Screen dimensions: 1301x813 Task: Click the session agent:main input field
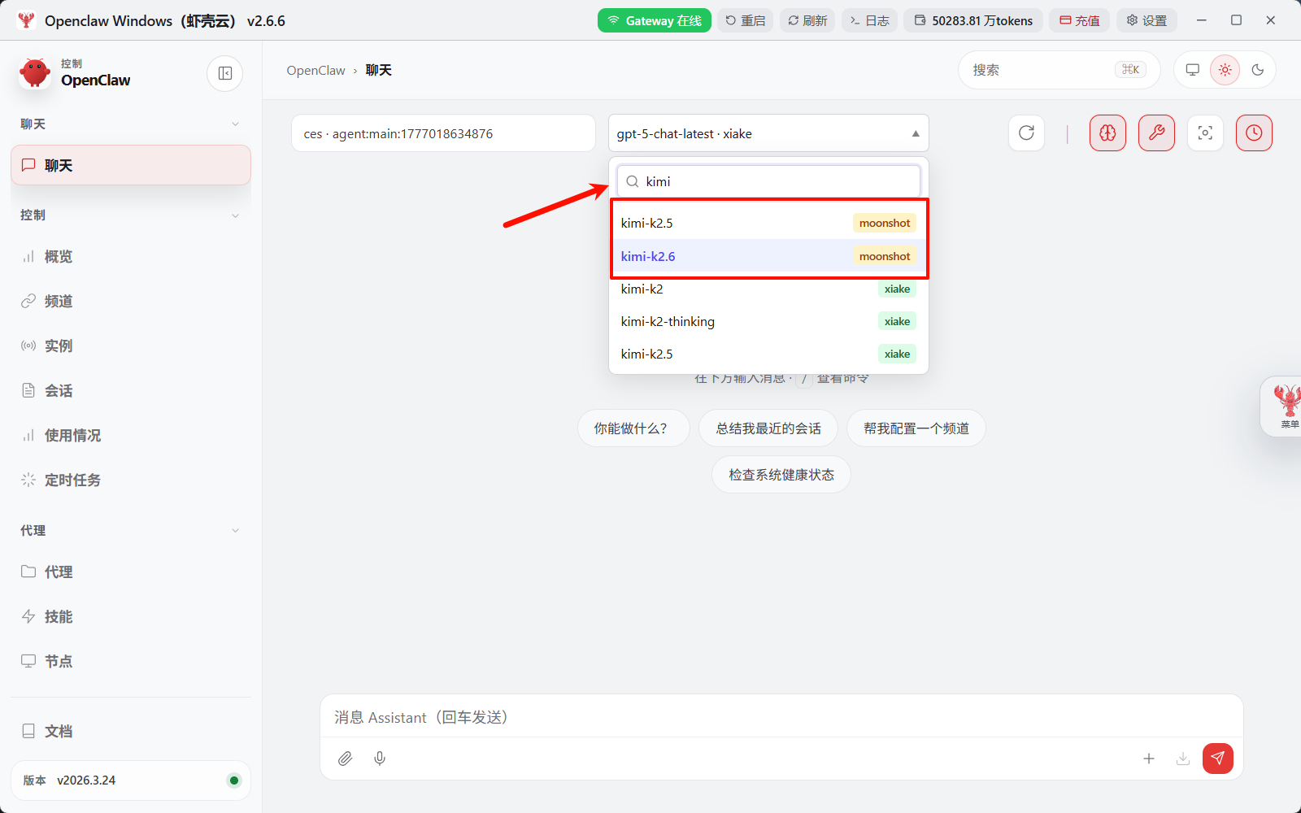443,133
